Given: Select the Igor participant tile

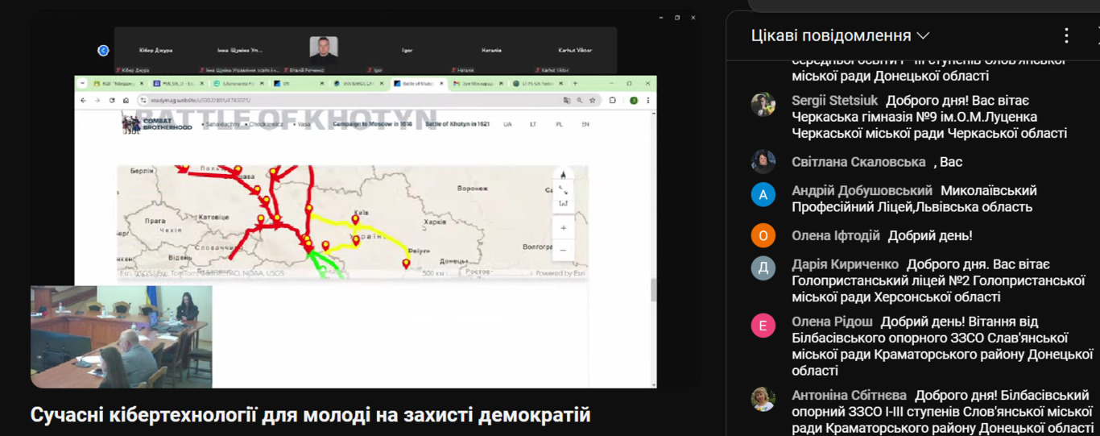Looking at the screenshot, I should (407, 50).
